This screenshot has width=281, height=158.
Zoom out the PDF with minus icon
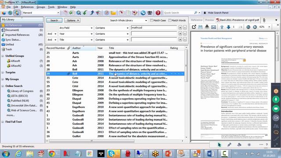(248, 27)
